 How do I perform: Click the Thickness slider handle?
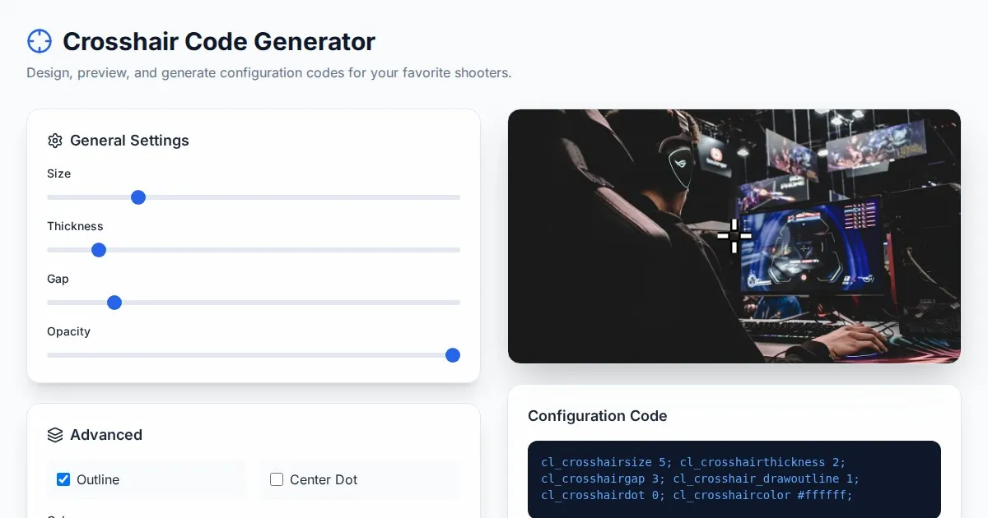tap(99, 250)
